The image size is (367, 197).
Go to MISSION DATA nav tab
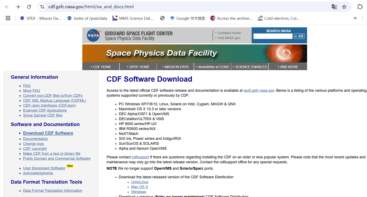coord(175,67)
